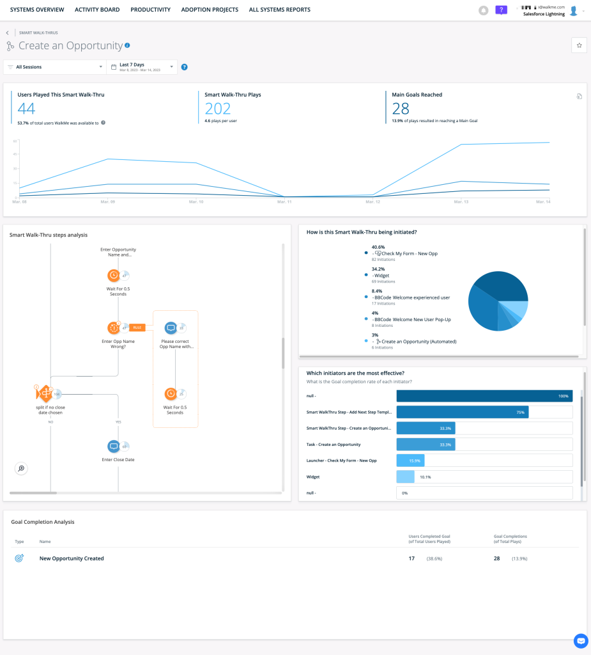Click the blue help icon next to date filter
Viewport: 591px width, 655px height.
(184, 67)
